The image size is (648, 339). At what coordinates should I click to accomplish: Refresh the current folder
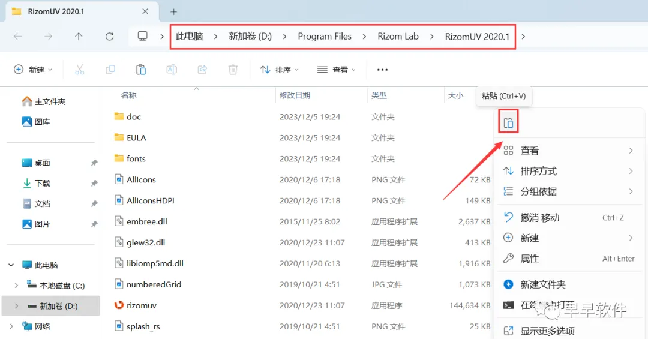pos(109,37)
